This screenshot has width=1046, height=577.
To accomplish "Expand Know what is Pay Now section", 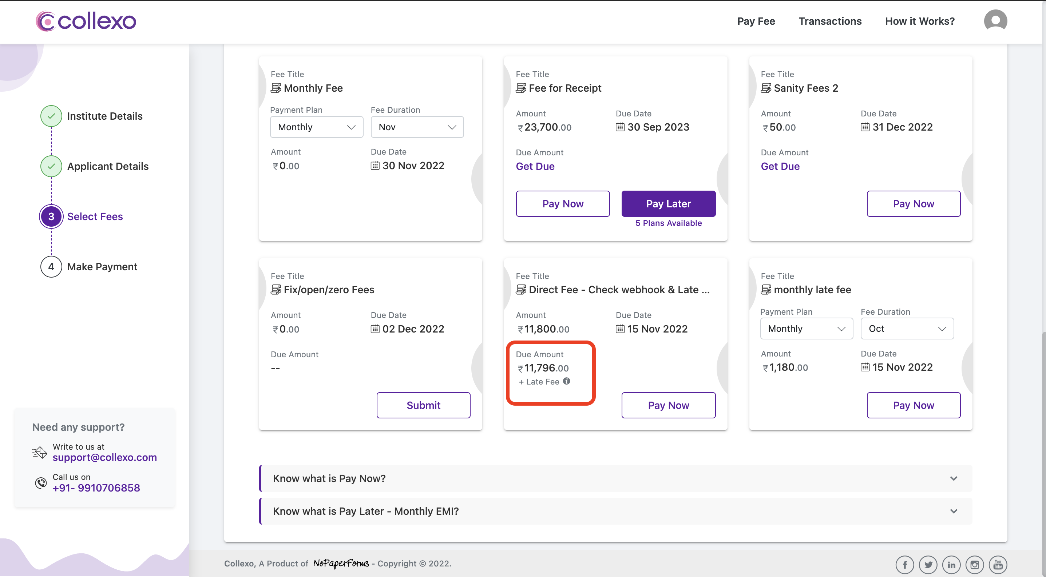I will pos(615,478).
